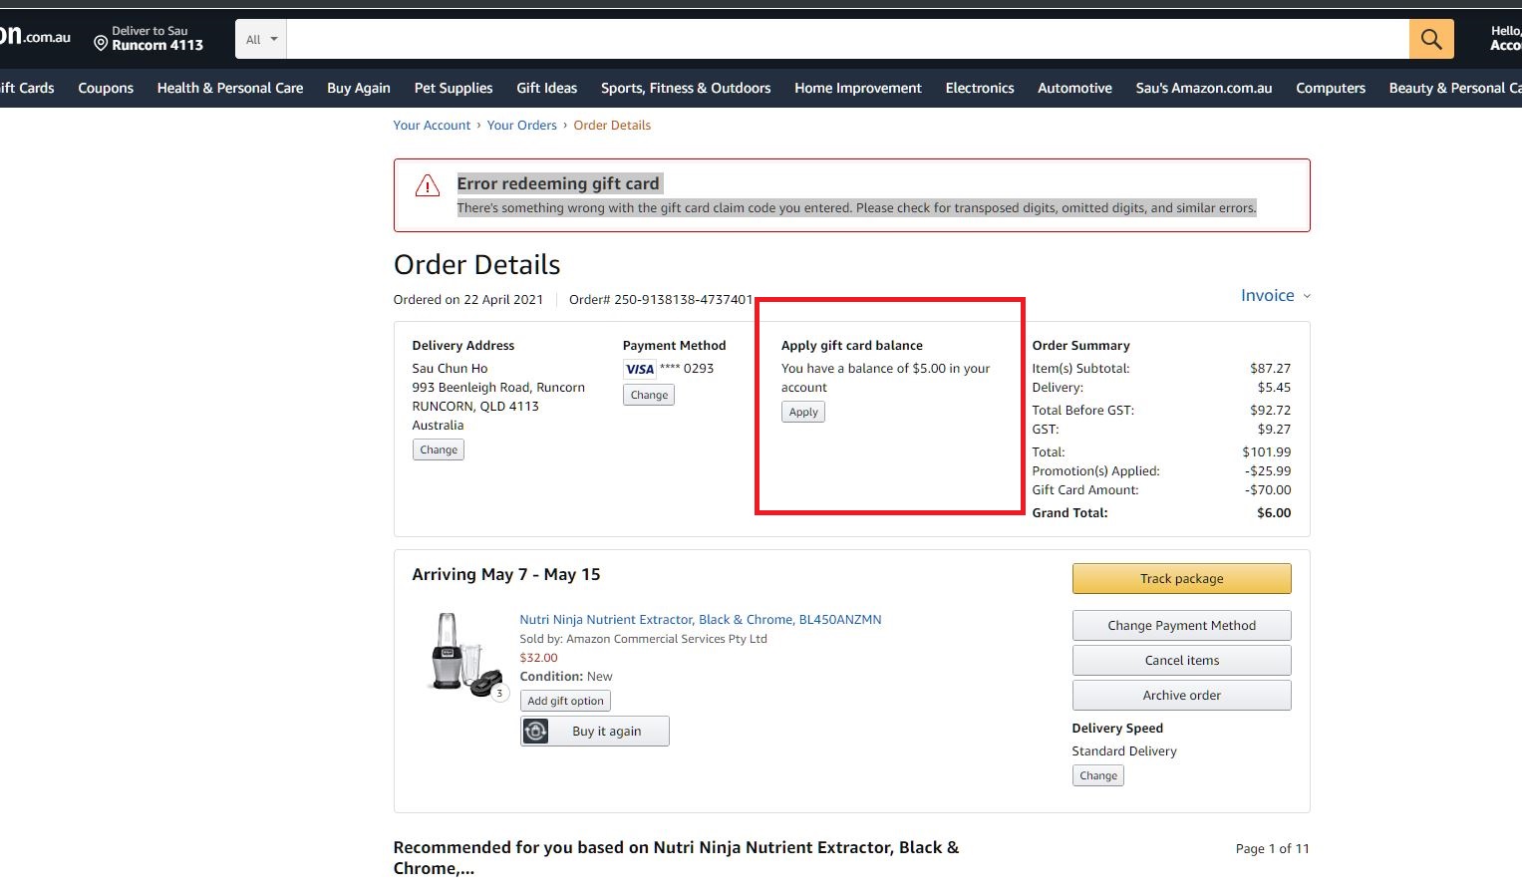Click the Change Payment Method button

pos(1182,626)
